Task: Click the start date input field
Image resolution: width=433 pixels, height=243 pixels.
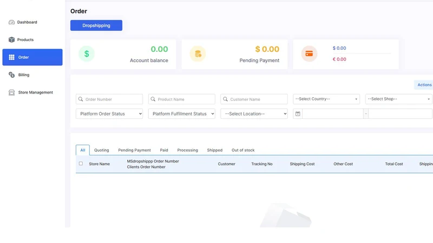Action: tap(333, 114)
